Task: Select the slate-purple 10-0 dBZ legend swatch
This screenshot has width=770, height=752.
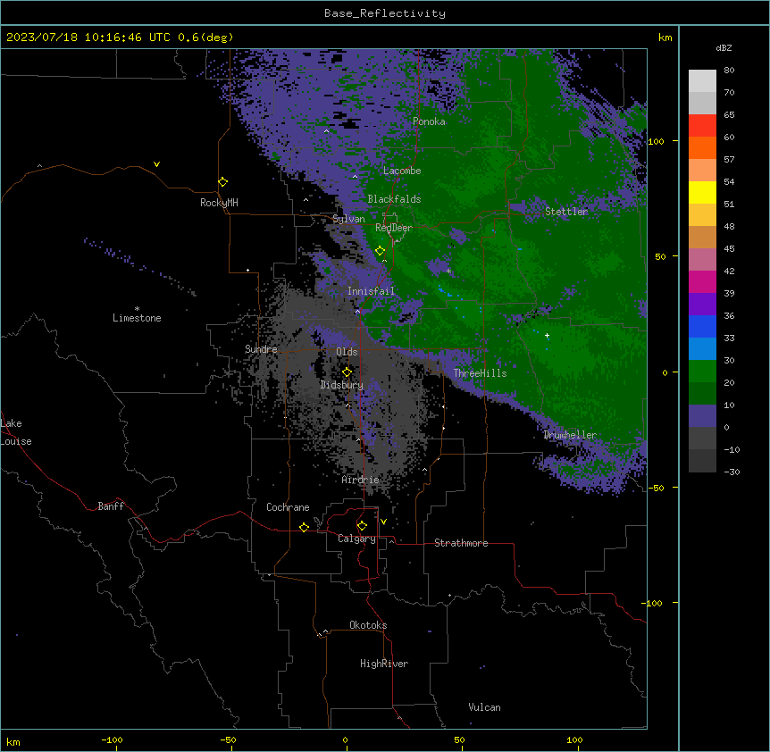Action: 702,416
